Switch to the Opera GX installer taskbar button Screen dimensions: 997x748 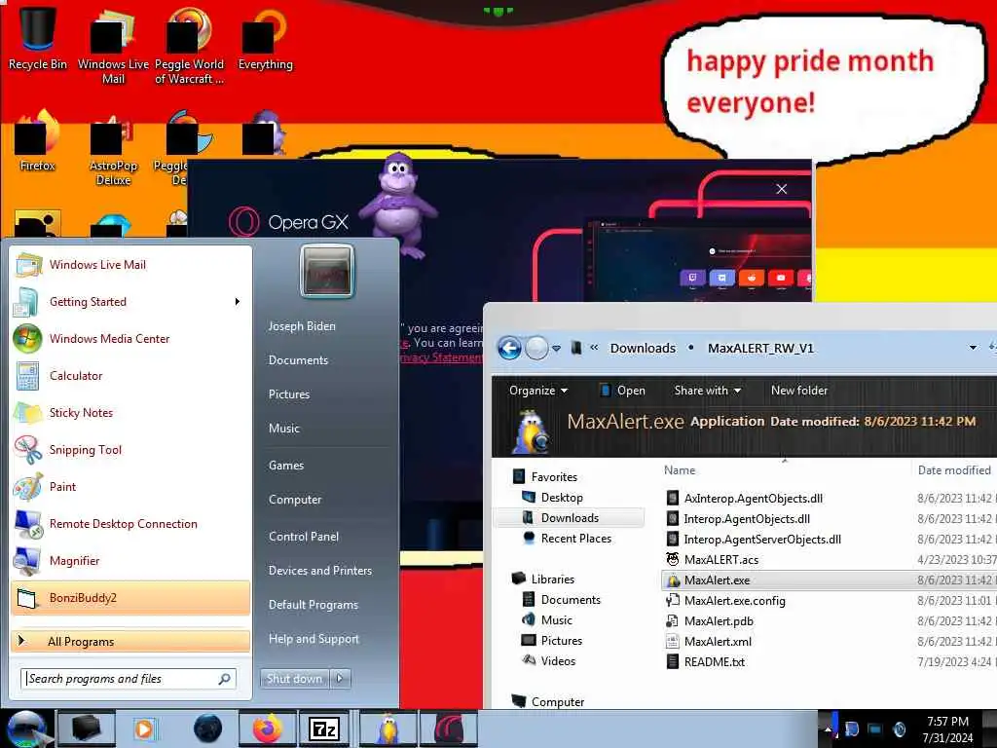tap(448, 729)
